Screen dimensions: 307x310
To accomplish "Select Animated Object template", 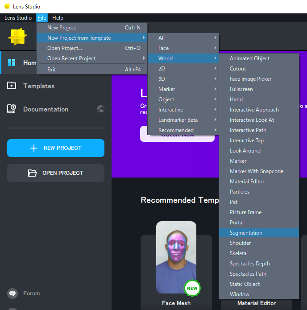I will click(259, 58).
